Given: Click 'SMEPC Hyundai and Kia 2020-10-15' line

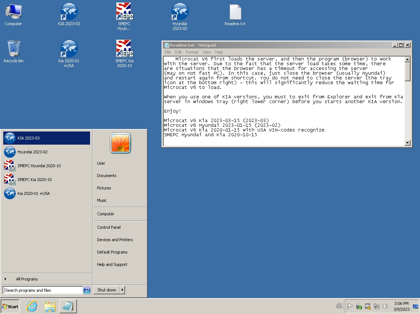Looking at the screenshot, I should click(210, 135).
